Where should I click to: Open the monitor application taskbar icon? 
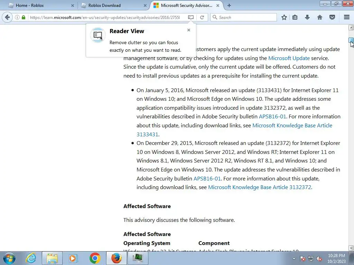tap(138, 258)
